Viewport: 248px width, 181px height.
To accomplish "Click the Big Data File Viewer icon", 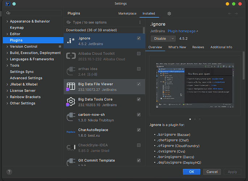I will tap(71, 87).
